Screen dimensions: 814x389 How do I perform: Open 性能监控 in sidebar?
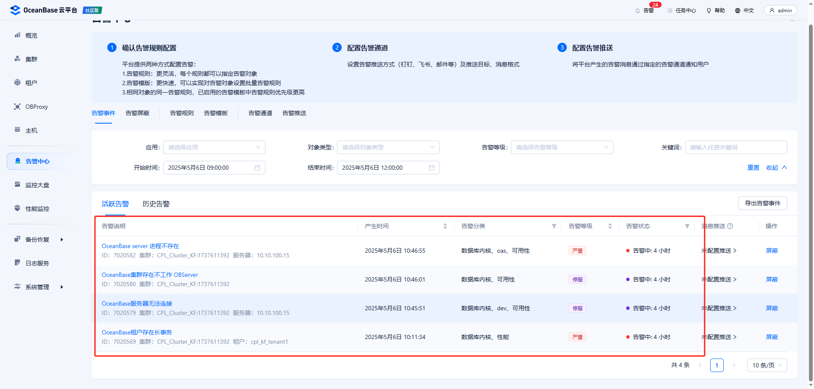point(37,209)
